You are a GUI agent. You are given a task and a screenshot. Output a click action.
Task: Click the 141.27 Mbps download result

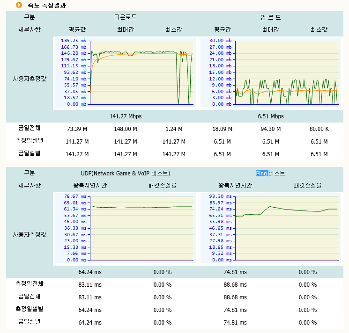[x=126, y=116]
